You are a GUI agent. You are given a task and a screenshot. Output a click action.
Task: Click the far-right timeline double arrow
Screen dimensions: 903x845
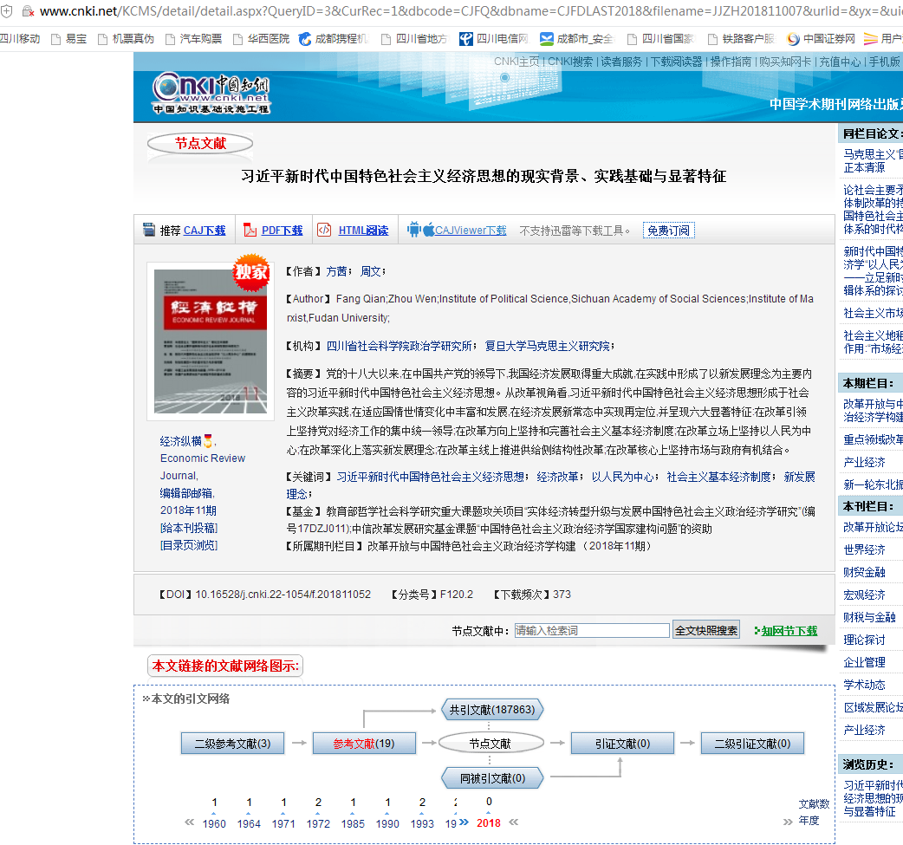click(x=787, y=822)
